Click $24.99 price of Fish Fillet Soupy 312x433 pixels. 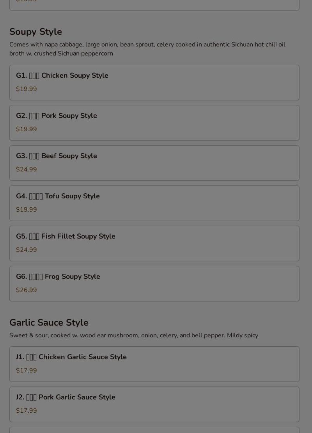[26, 249]
